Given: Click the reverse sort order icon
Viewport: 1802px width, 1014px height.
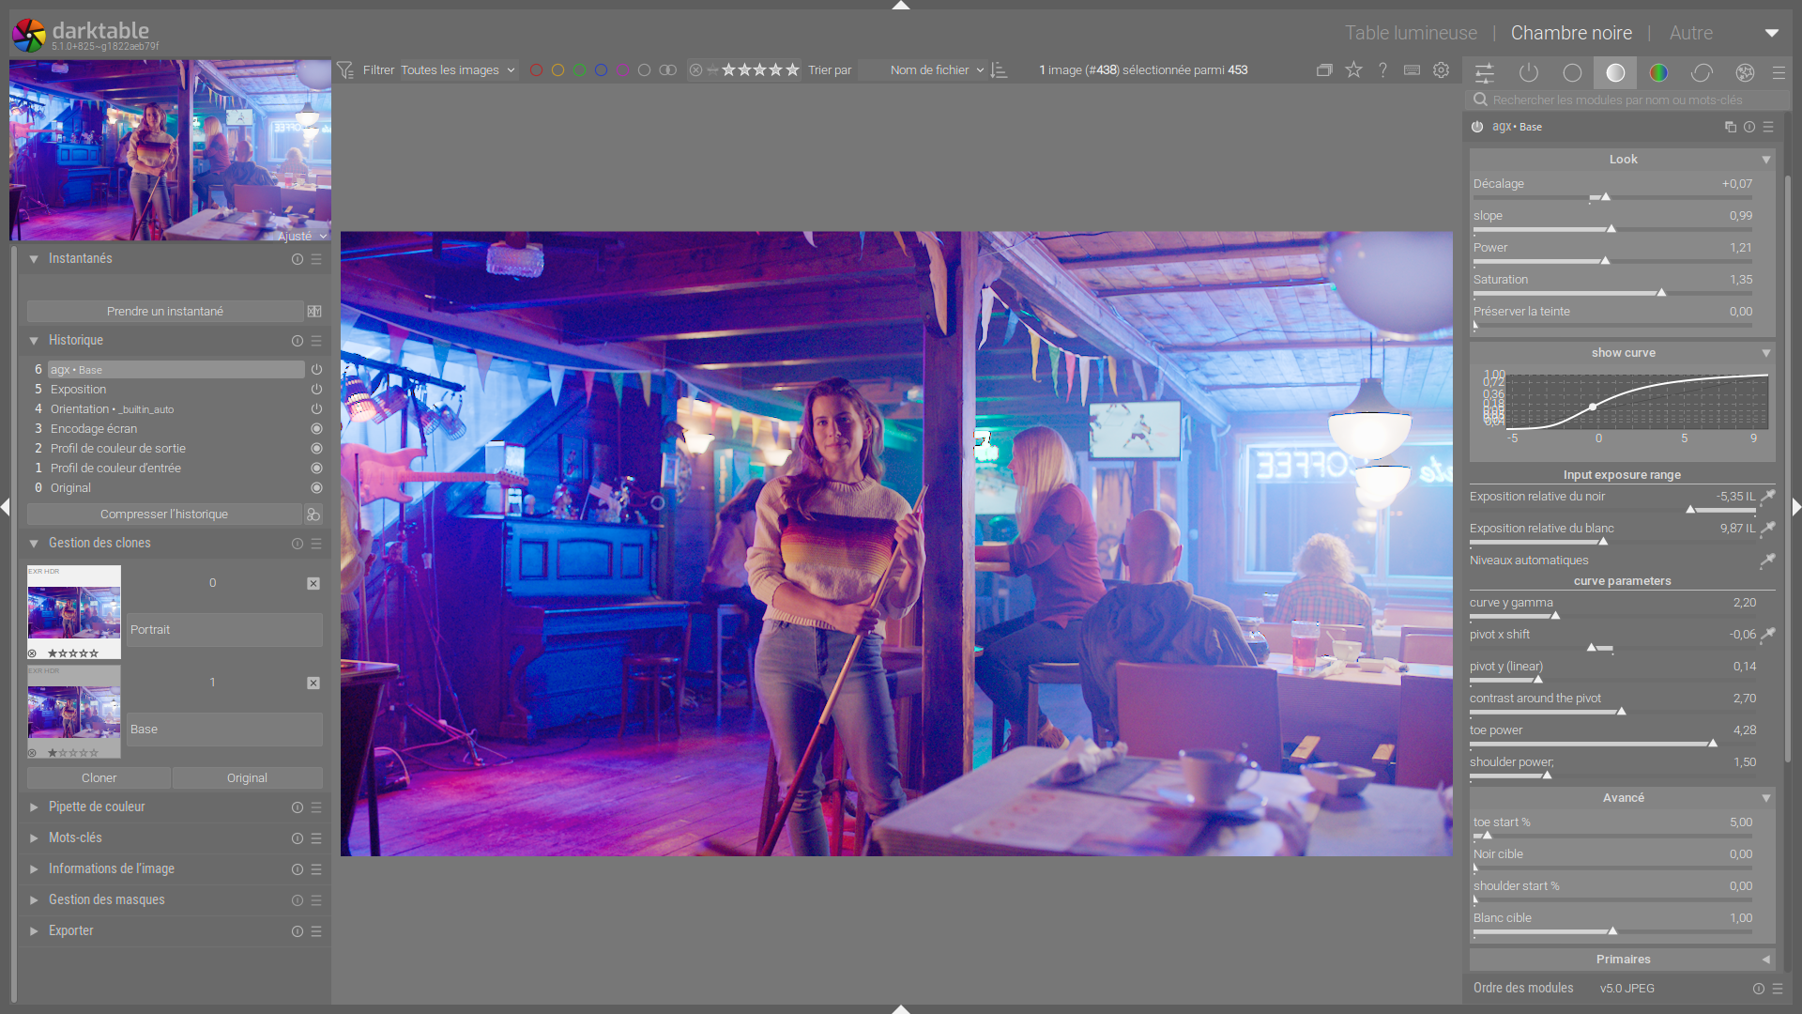Looking at the screenshot, I should click(1000, 70).
